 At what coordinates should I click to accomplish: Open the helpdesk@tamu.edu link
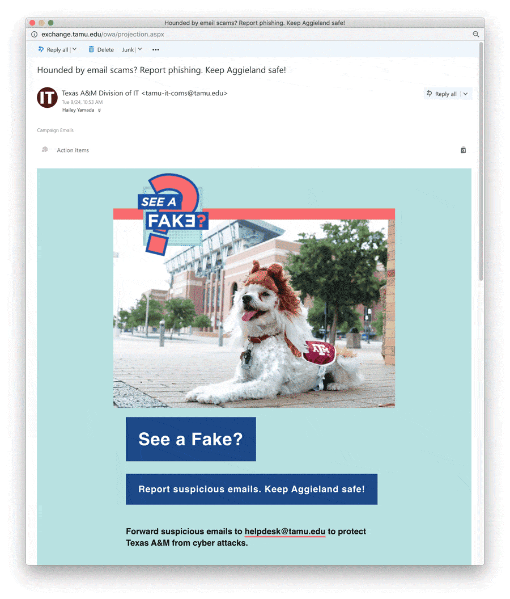(285, 531)
